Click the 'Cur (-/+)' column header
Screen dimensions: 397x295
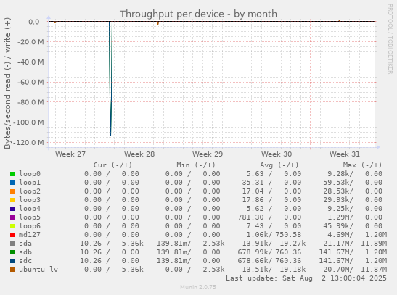click(x=112, y=165)
